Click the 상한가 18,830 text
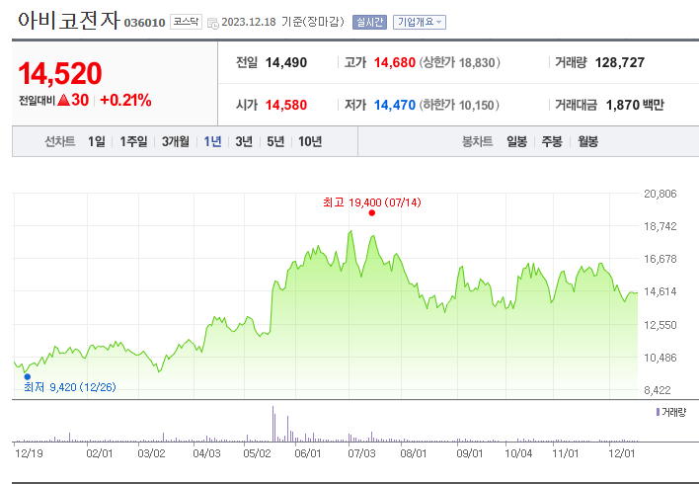Screen dimensions: 699x484 click(459, 63)
